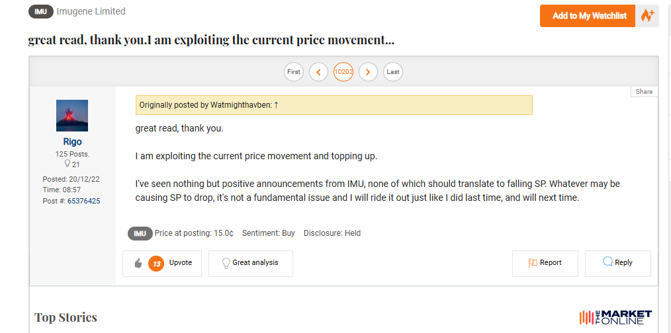Jump to the Last page
The height and width of the screenshot is (333, 671).
pyautogui.click(x=393, y=72)
